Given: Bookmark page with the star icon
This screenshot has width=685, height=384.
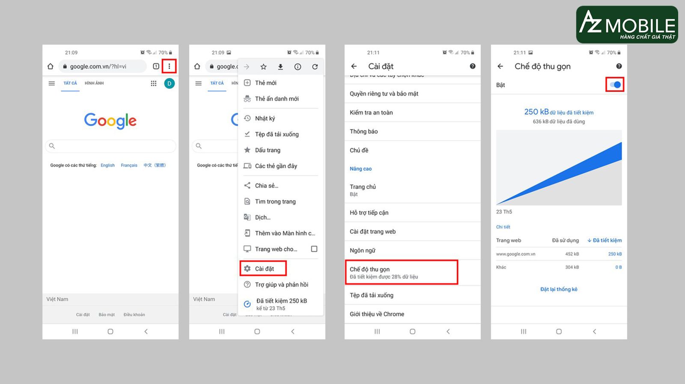Looking at the screenshot, I should pos(264,67).
